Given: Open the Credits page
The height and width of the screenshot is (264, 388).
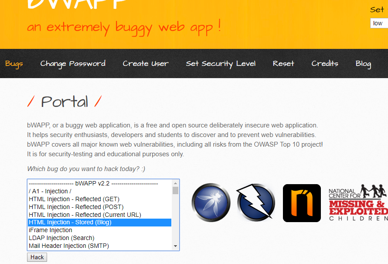Looking at the screenshot, I should pos(325,64).
